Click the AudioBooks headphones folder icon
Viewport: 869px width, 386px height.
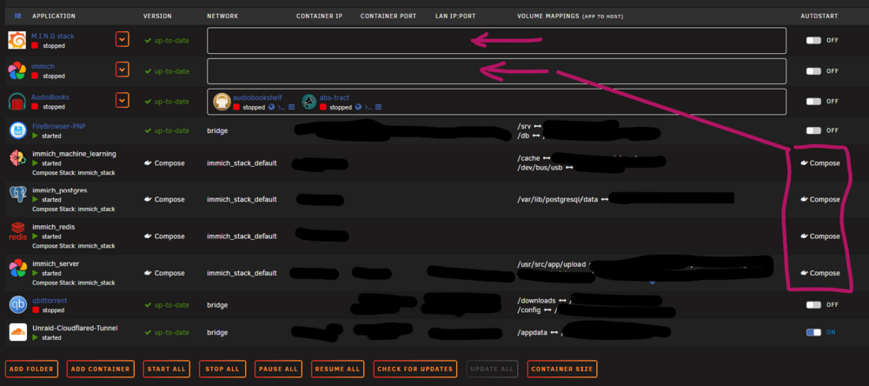(x=17, y=102)
